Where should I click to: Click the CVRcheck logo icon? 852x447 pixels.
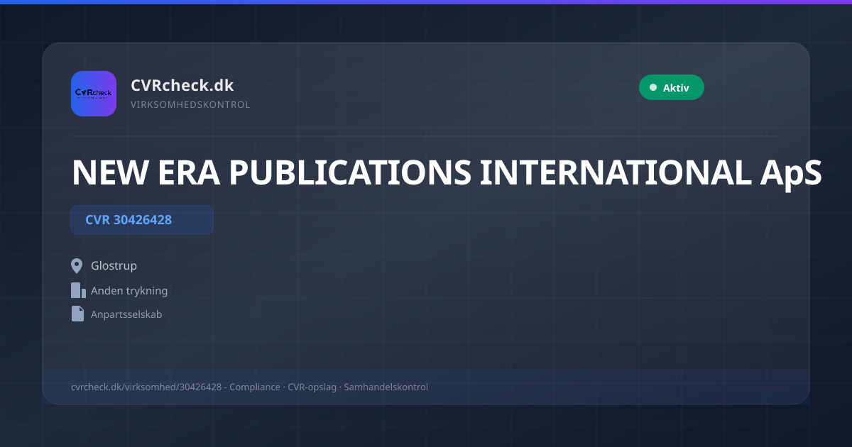tap(94, 94)
